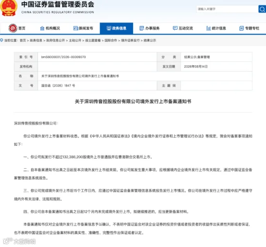
Task: Open the 境外证券发行 breadcrumb link
Action: pos(130,40)
